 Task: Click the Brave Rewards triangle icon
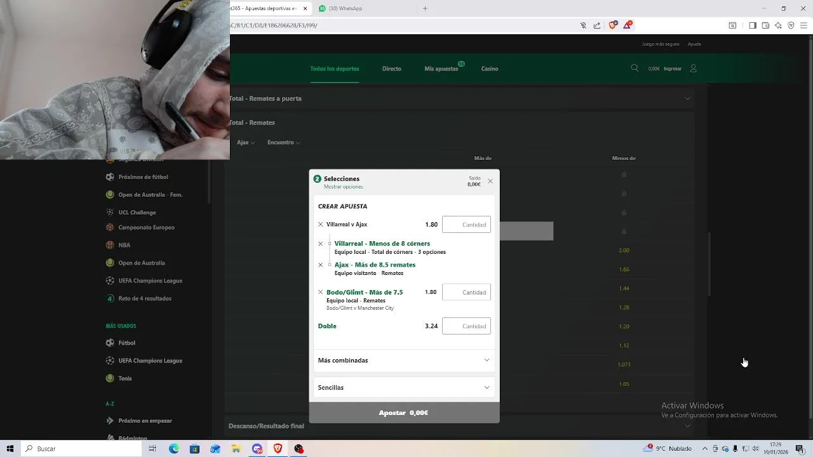point(628,25)
